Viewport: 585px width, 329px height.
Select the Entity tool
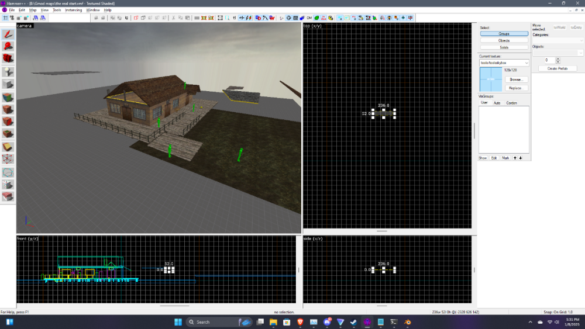(8, 72)
